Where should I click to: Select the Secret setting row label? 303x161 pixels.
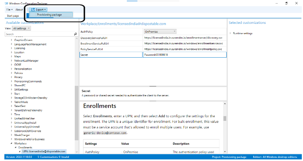click(111, 55)
